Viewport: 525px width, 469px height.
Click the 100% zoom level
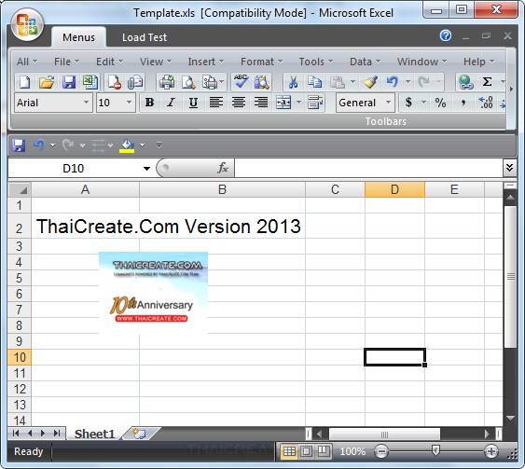pyautogui.click(x=352, y=451)
